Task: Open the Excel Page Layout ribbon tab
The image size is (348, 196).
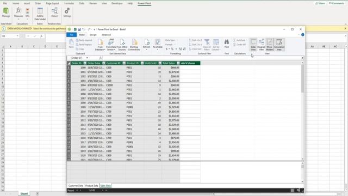Action: coord(52,3)
